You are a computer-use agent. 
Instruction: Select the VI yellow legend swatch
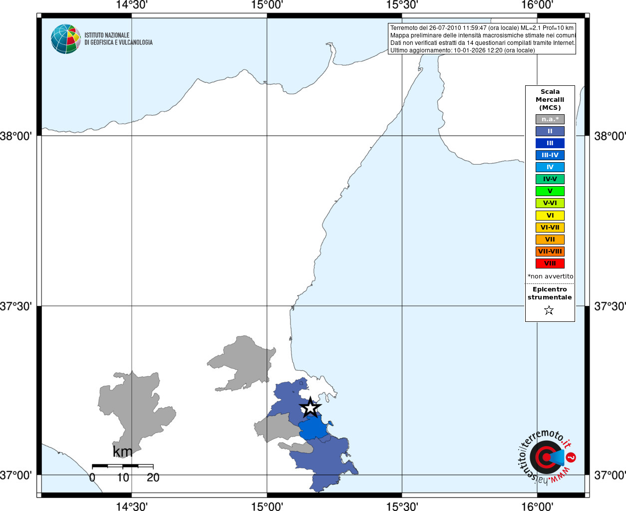(x=550, y=216)
